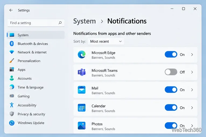Click the Photos app name text

pos(97,124)
